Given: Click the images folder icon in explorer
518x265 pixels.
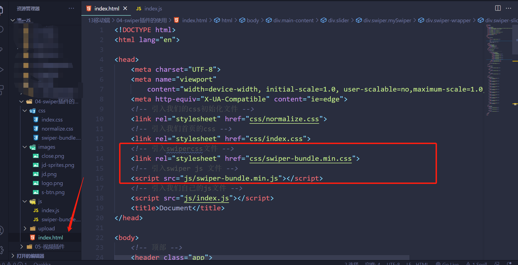Looking at the screenshot, I should (33, 147).
